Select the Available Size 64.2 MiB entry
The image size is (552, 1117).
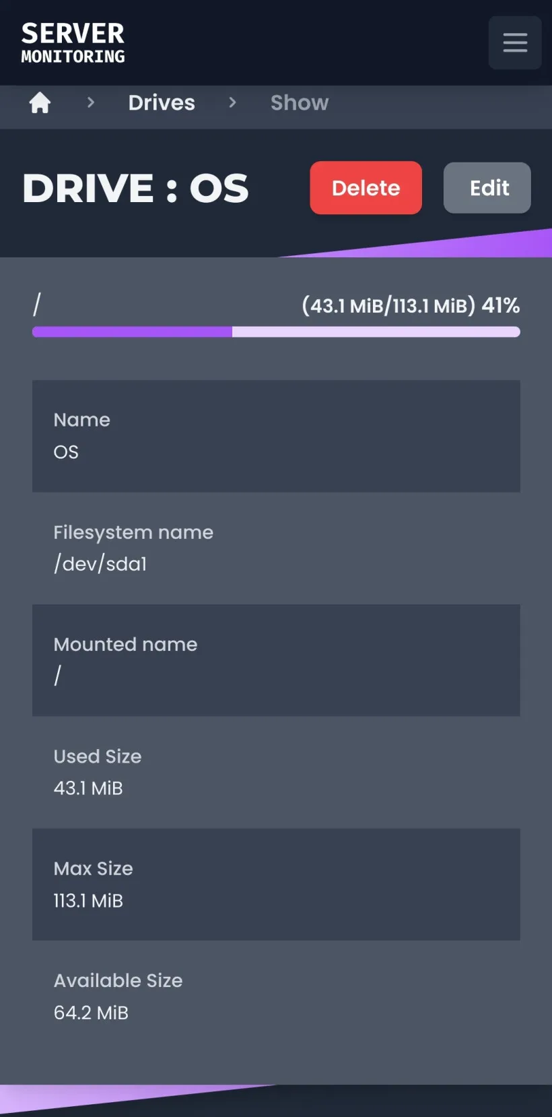tap(276, 996)
